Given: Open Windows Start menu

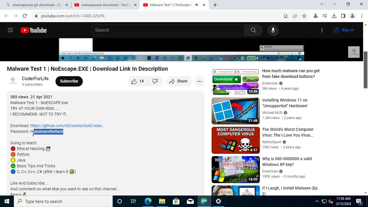Looking at the screenshot, I should tap(7, 201).
